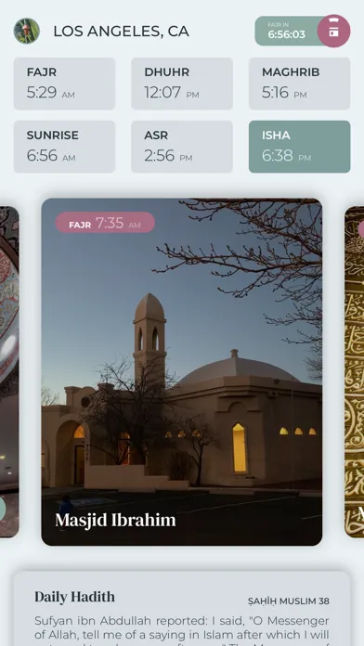Select the highlighted Isha 6:38 PM tile

300,147
